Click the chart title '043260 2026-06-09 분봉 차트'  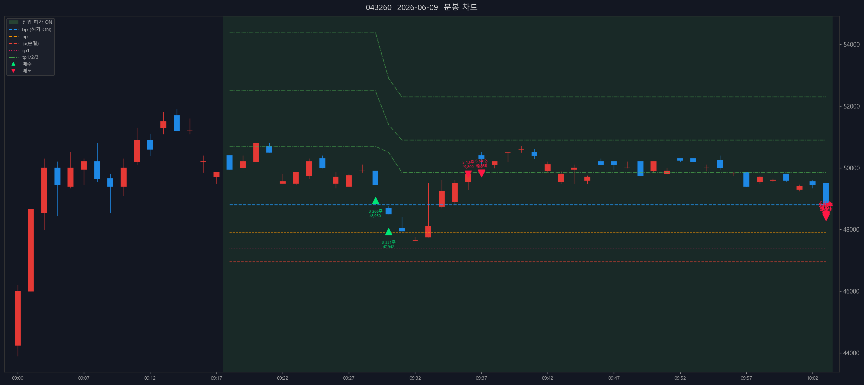[x=421, y=7]
